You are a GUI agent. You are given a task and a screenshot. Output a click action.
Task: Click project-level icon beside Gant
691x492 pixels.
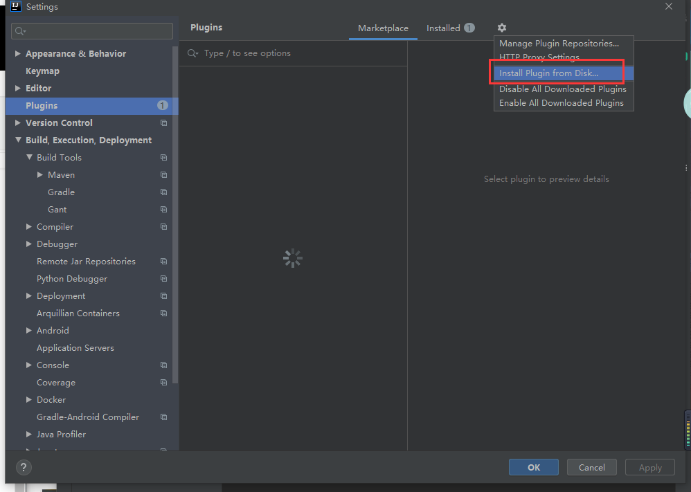point(163,210)
